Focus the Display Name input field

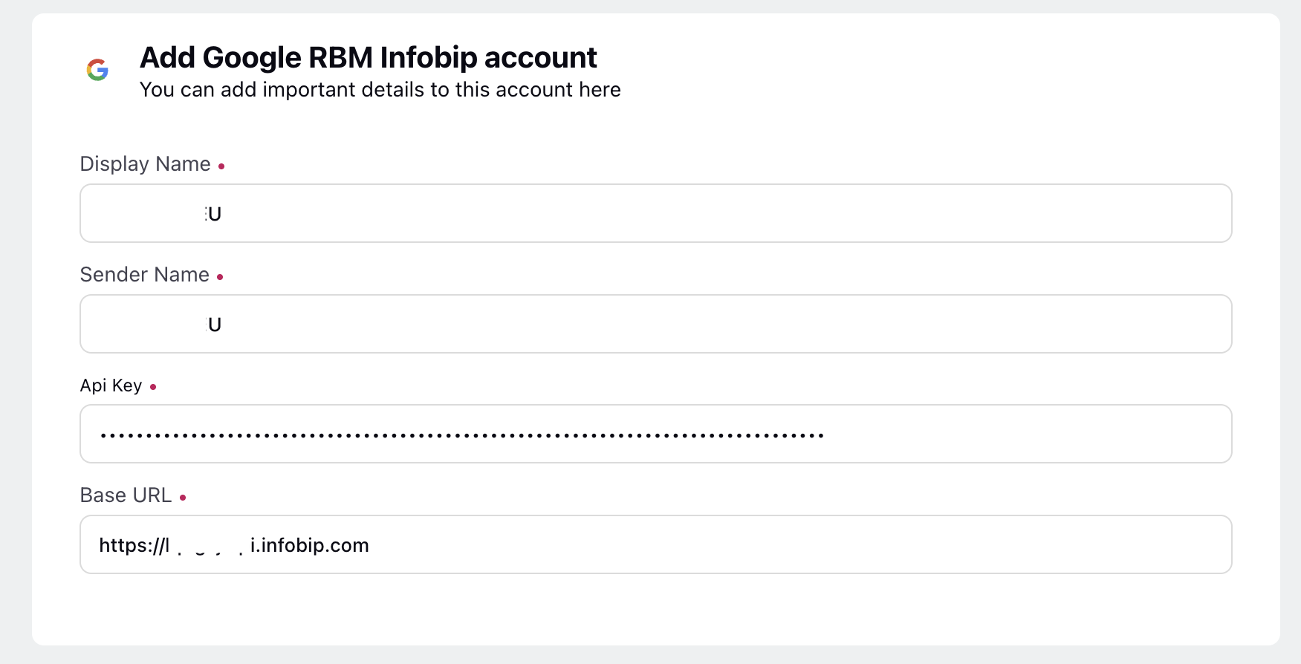656,213
